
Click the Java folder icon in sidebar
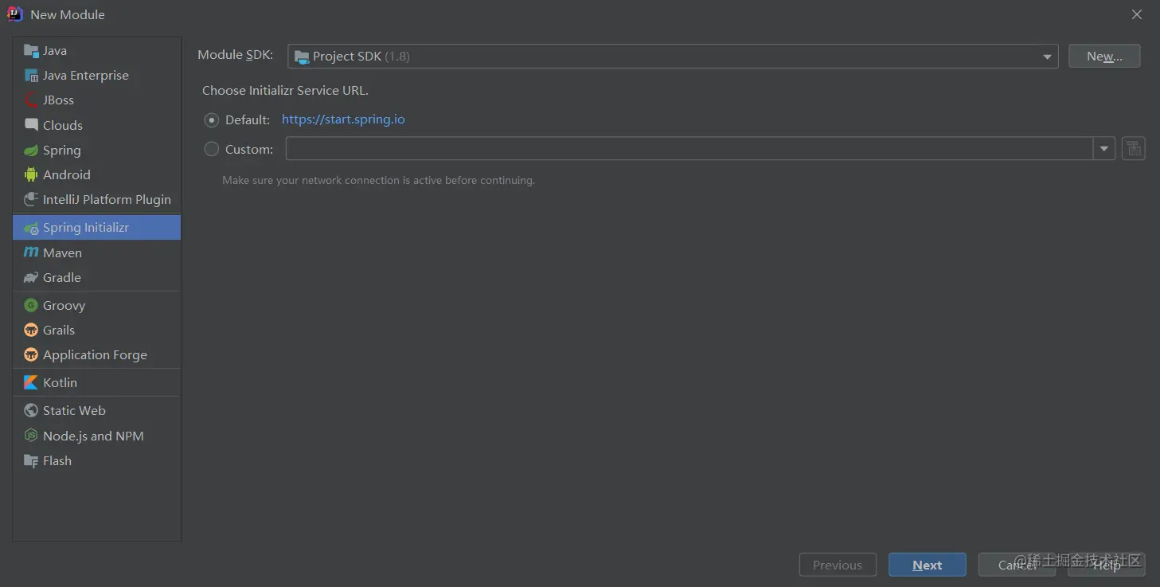(x=31, y=51)
